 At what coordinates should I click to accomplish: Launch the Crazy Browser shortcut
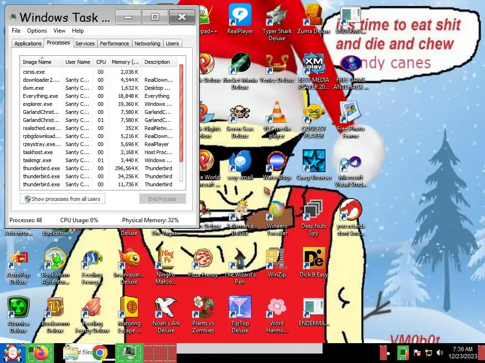314,165
